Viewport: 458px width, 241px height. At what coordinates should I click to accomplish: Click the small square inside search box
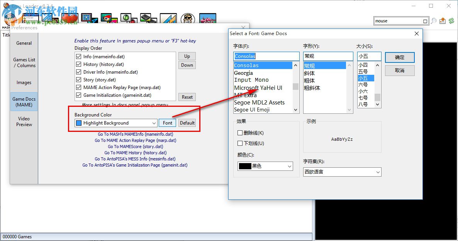(x=425, y=21)
